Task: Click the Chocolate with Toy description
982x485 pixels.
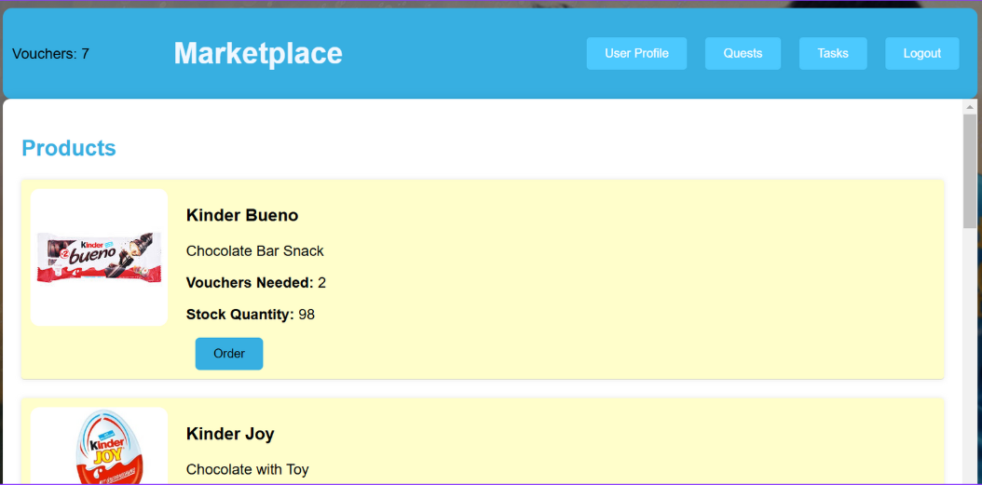Action: (248, 469)
